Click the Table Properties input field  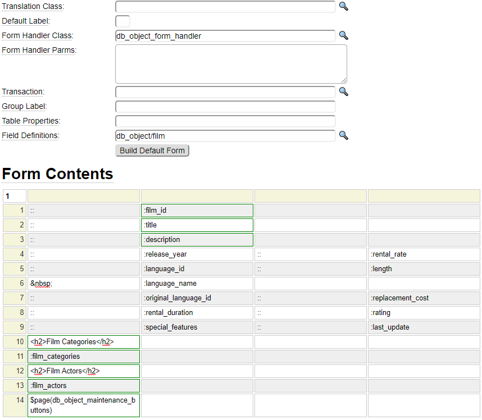(x=225, y=121)
